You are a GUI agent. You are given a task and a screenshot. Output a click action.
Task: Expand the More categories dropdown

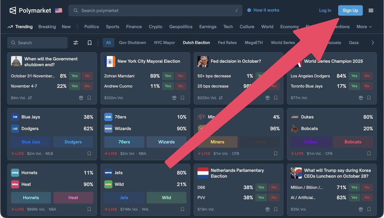[364, 27]
